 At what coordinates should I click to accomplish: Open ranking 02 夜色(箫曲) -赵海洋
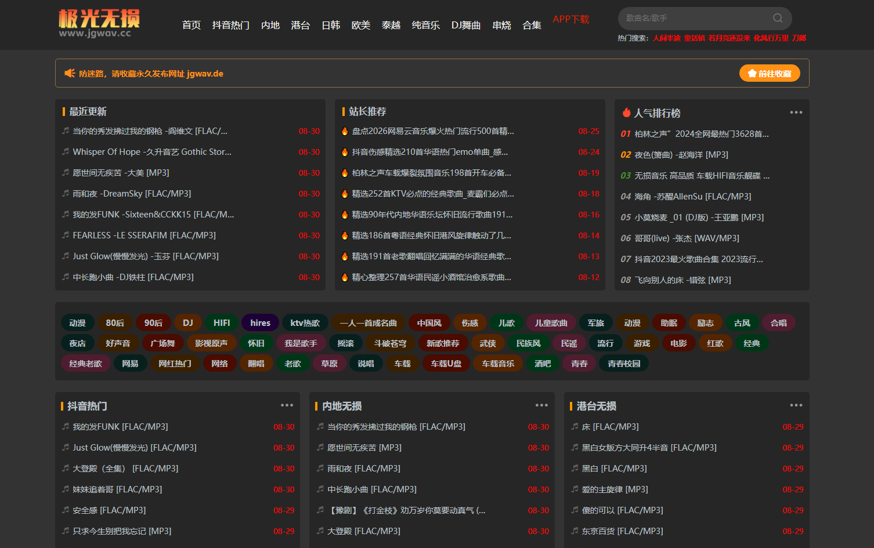point(681,155)
